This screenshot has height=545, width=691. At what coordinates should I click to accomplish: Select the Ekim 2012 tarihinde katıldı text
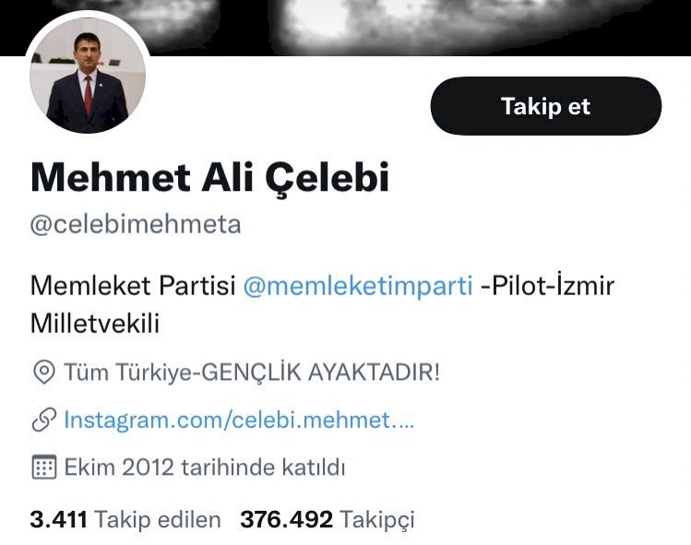[x=205, y=467]
